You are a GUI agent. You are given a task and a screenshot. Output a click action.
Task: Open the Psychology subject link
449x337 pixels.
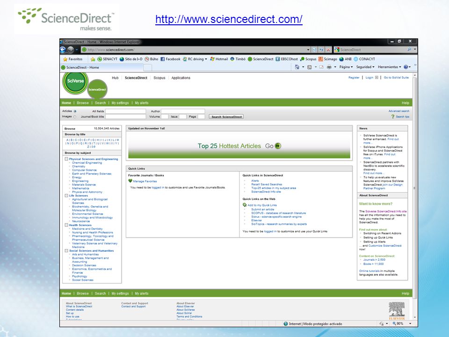click(80, 276)
